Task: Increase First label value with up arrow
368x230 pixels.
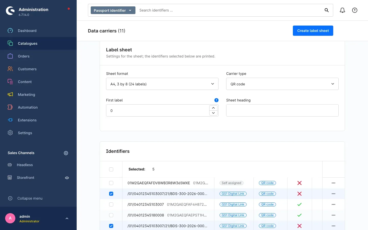Action: 213,108
